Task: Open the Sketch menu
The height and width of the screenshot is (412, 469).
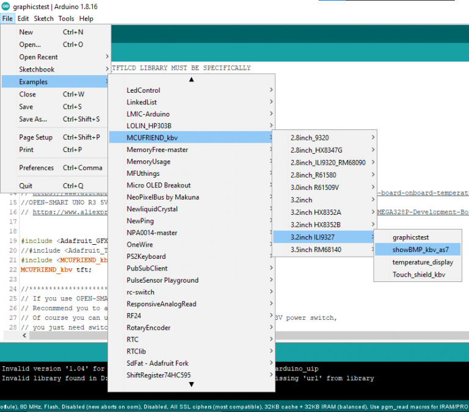Action: coord(43,19)
